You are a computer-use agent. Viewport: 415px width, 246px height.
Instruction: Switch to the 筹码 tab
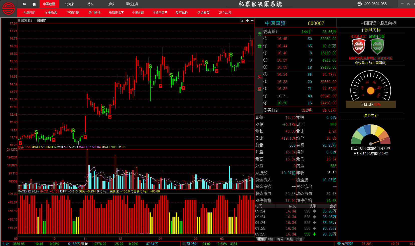(280, 239)
